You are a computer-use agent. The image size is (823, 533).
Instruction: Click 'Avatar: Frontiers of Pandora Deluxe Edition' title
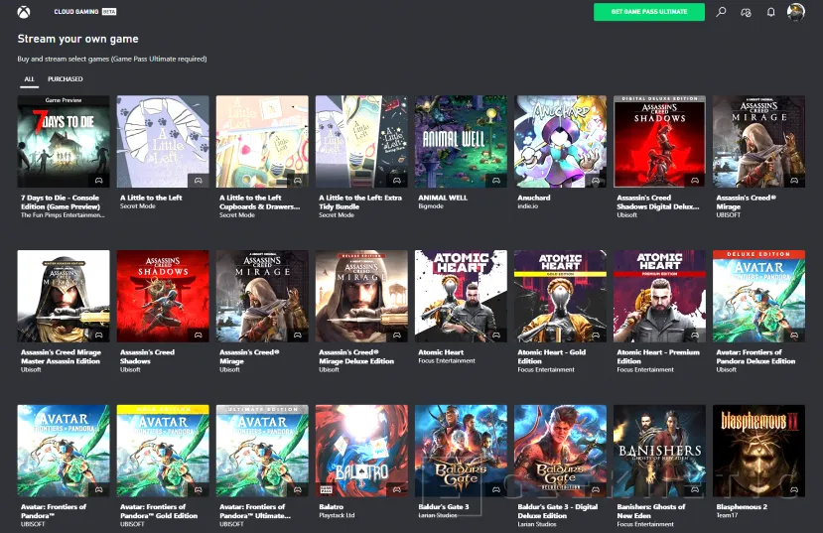coord(755,356)
